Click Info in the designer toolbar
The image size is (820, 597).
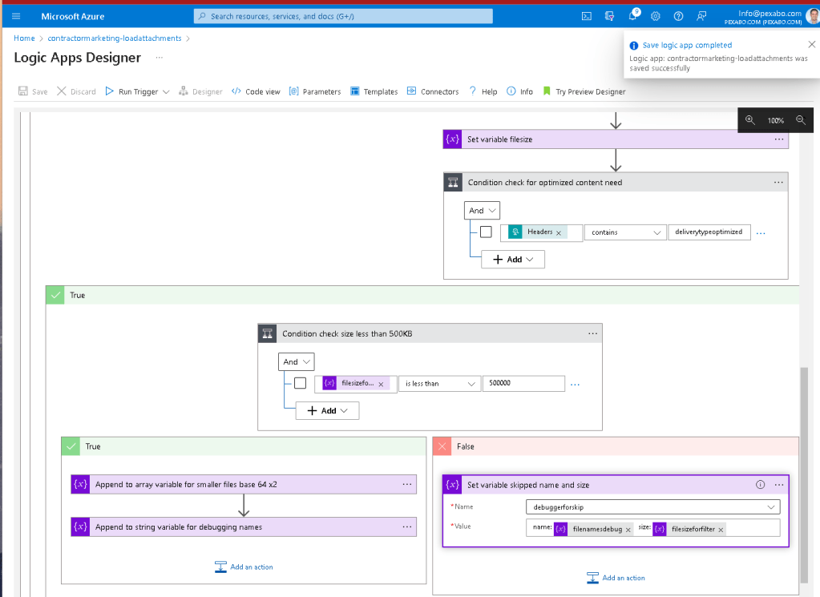pyautogui.click(x=520, y=91)
